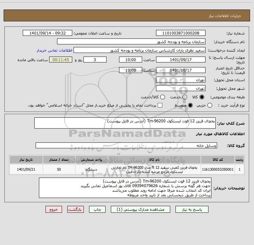The image size is (254, 245).
Task: Click the پاسخ به نیاز button
Action: (192, 209)
